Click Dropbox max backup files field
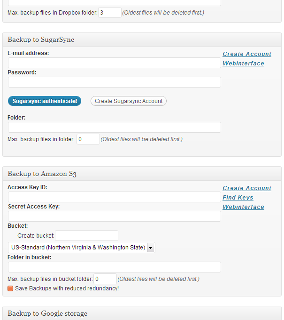 point(109,13)
